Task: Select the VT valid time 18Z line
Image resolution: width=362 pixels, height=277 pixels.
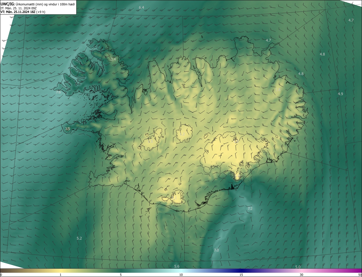Action: (23, 12)
